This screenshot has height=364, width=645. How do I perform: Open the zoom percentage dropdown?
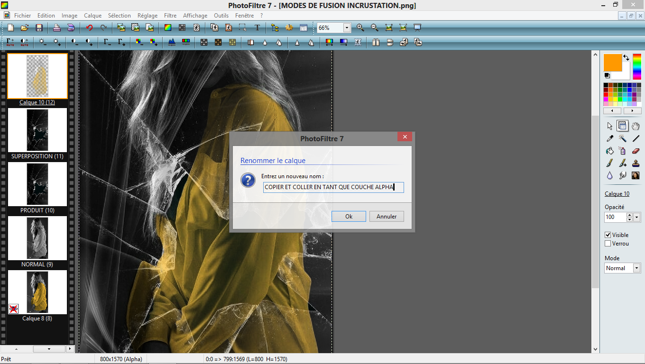347,28
